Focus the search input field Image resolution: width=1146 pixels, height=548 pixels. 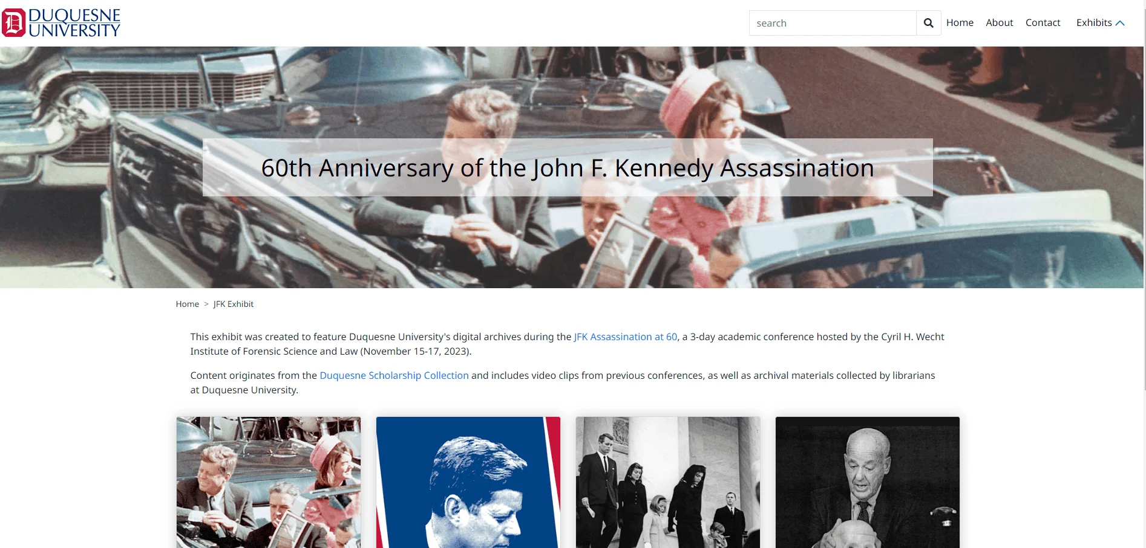833,23
